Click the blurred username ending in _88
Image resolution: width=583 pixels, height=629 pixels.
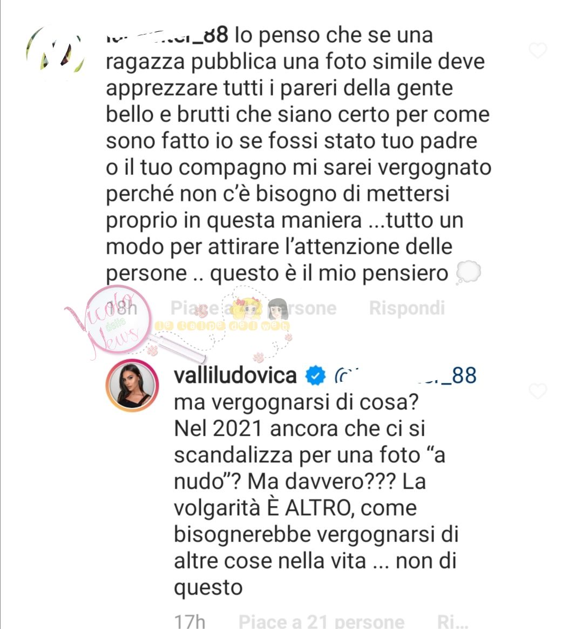[x=167, y=35]
